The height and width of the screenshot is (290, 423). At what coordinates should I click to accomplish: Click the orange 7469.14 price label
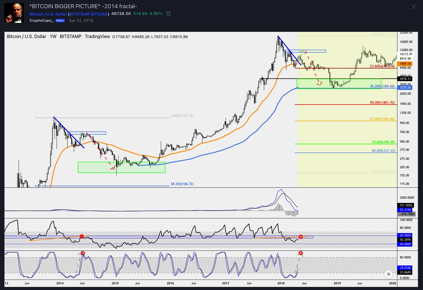pos(405,64)
